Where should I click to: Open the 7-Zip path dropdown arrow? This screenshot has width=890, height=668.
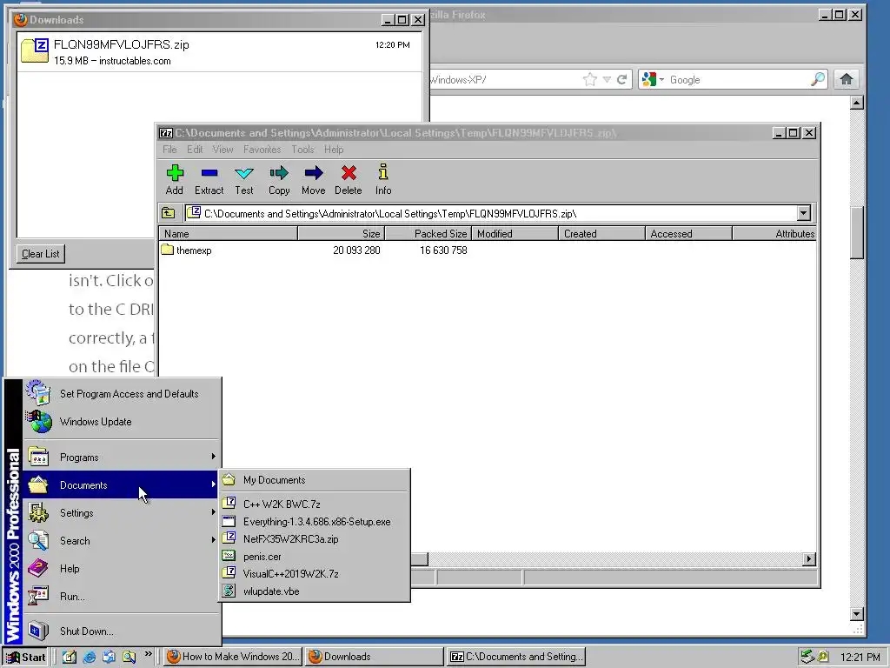(803, 214)
